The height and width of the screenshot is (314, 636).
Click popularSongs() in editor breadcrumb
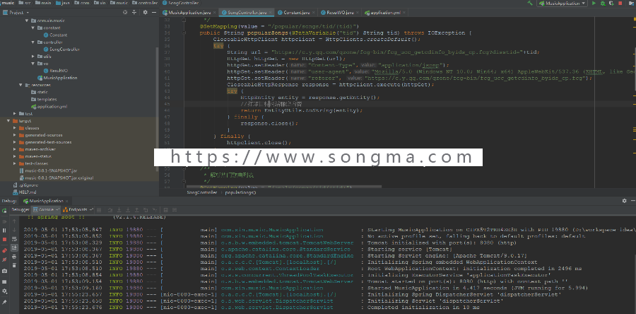click(x=240, y=192)
